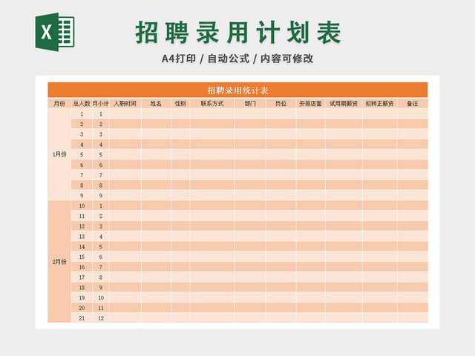475x356 pixels.
Task: Select 总人数 cell with value 21
Action: 82,318
